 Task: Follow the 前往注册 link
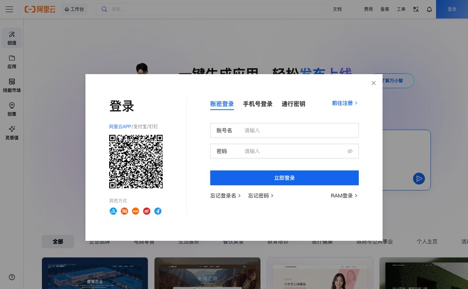tap(345, 103)
